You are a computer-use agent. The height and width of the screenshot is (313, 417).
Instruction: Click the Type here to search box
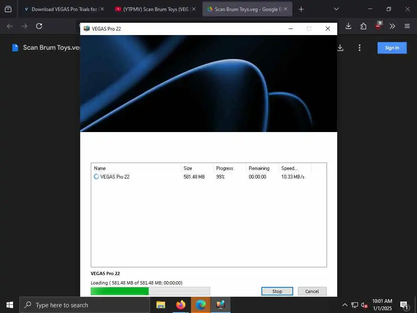click(x=85, y=305)
